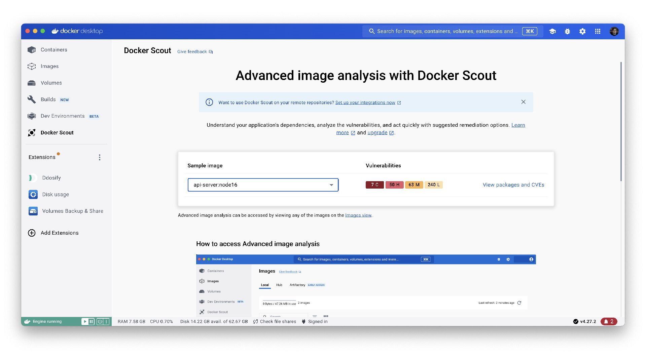Open the Images section
646x363 pixels.
[49, 66]
